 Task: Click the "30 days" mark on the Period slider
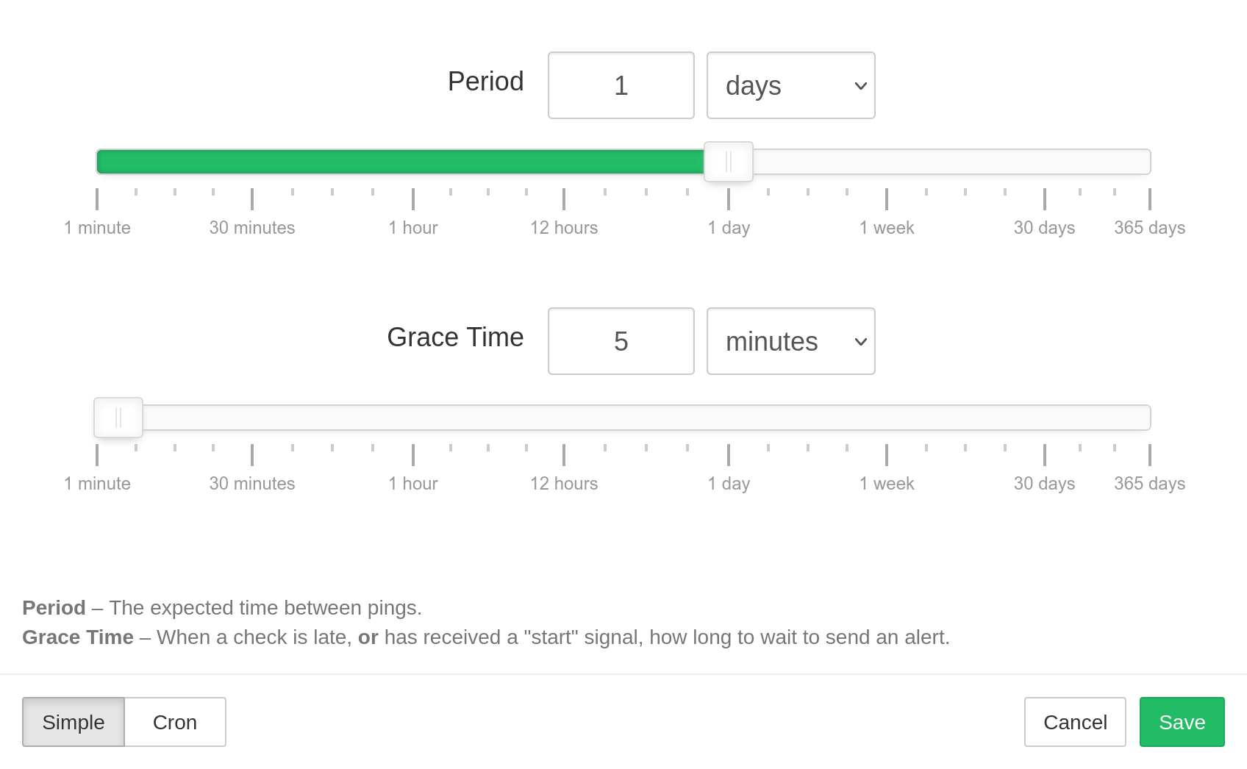coord(1044,199)
